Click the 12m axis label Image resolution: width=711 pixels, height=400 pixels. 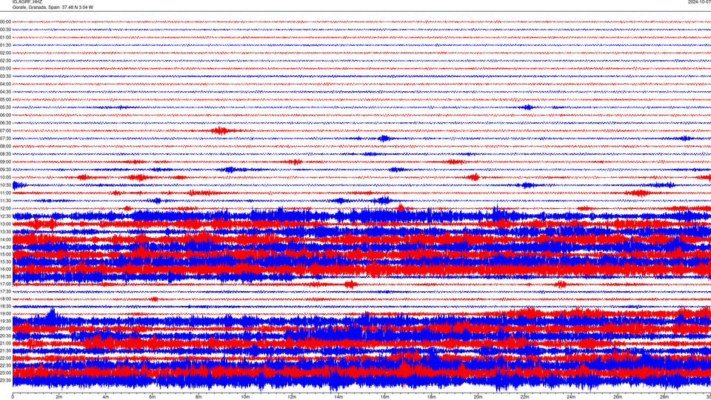click(292, 397)
